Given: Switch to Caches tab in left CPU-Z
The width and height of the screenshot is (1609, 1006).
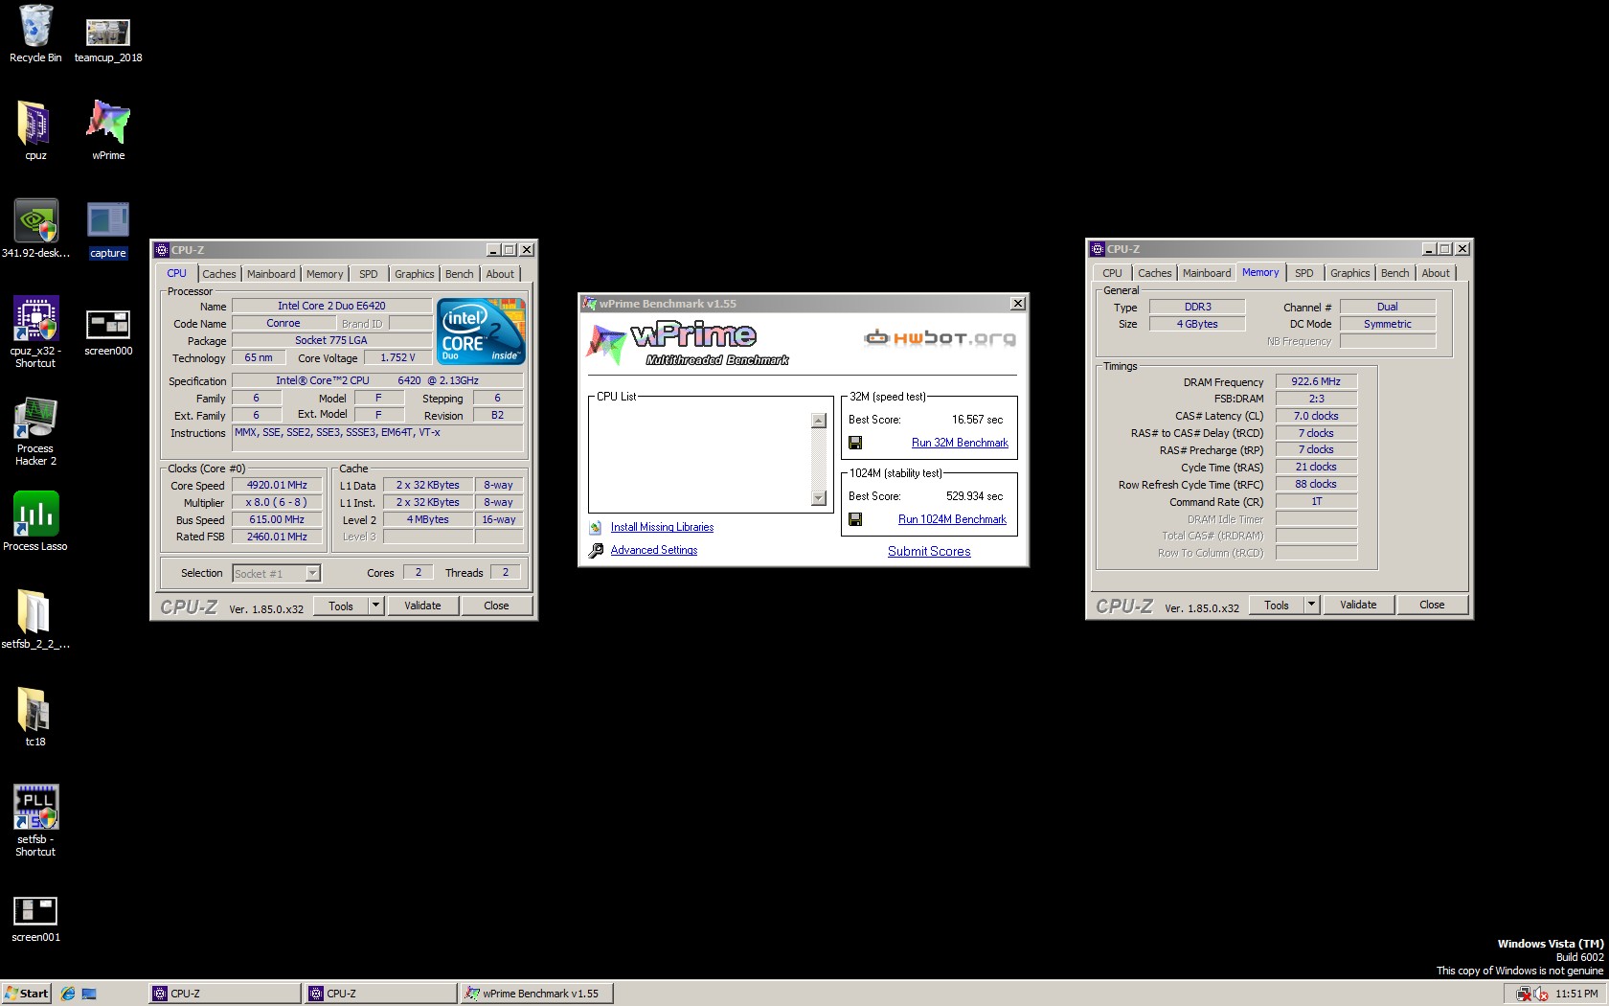Looking at the screenshot, I should point(218,274).
